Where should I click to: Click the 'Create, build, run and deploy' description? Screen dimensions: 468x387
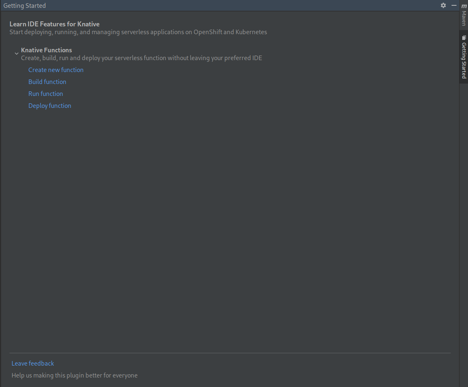coord(141,58)
